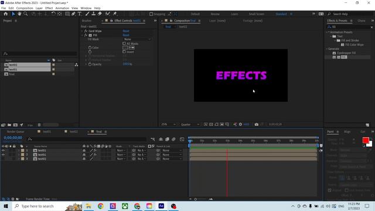
Task: Click the Color stopwatch in Fill effect
Action: point(90,47)
